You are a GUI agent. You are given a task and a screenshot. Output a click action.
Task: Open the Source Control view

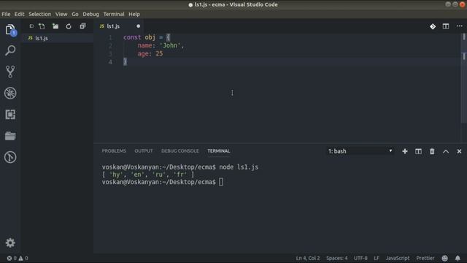pyautogui.click(x=10, y=72)
